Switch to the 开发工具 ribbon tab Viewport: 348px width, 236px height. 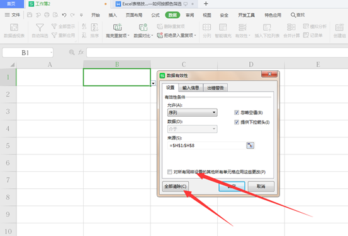[x=246, y=15]
